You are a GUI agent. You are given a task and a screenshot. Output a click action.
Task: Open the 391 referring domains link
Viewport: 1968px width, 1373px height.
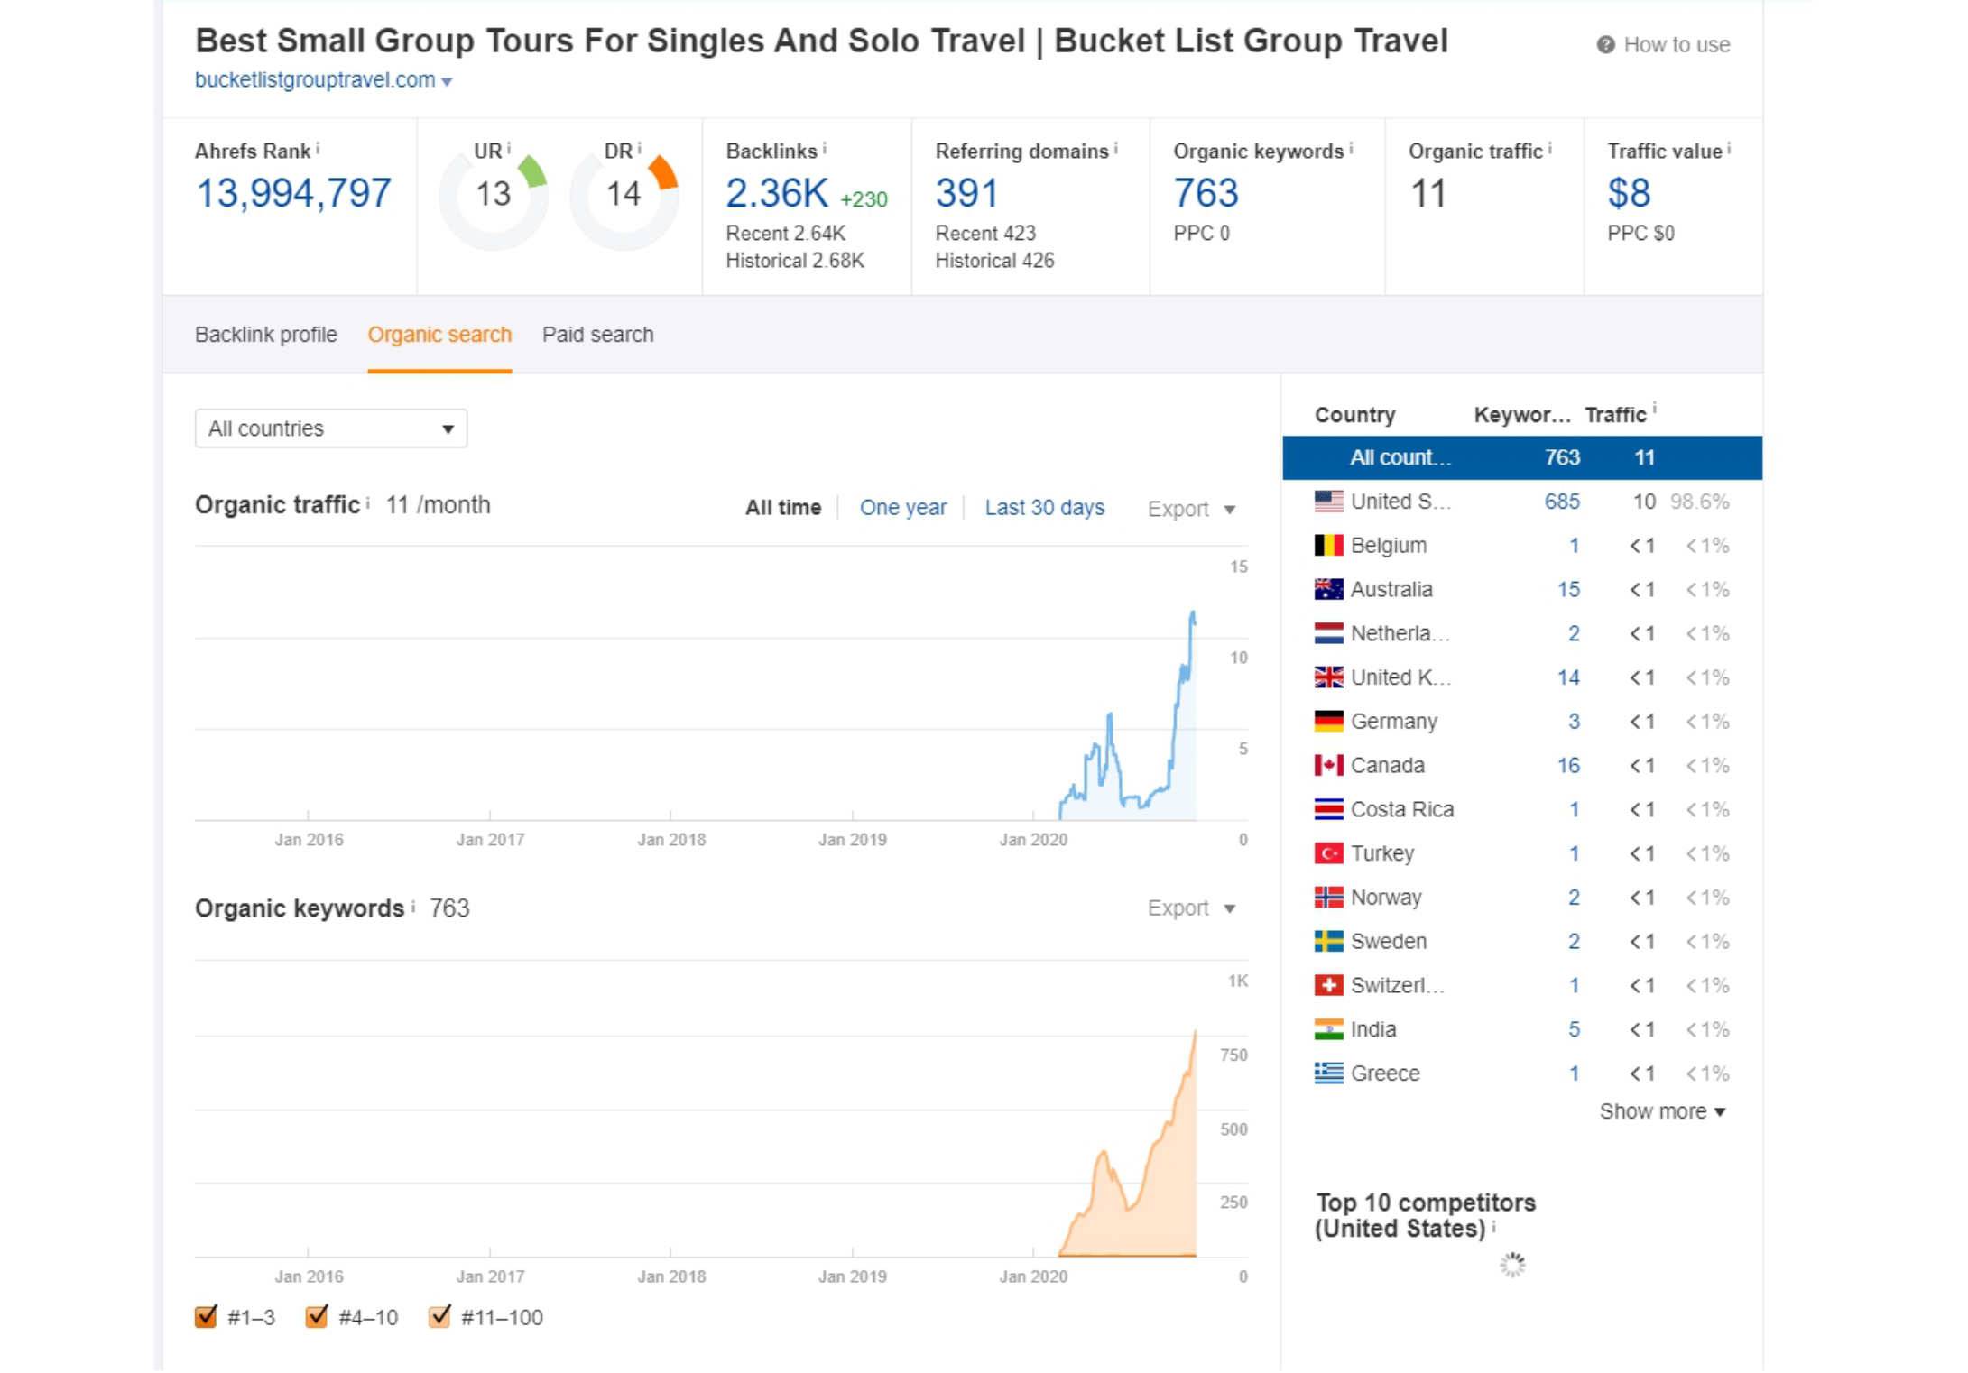pyautogui.click(x=966, y=193)
